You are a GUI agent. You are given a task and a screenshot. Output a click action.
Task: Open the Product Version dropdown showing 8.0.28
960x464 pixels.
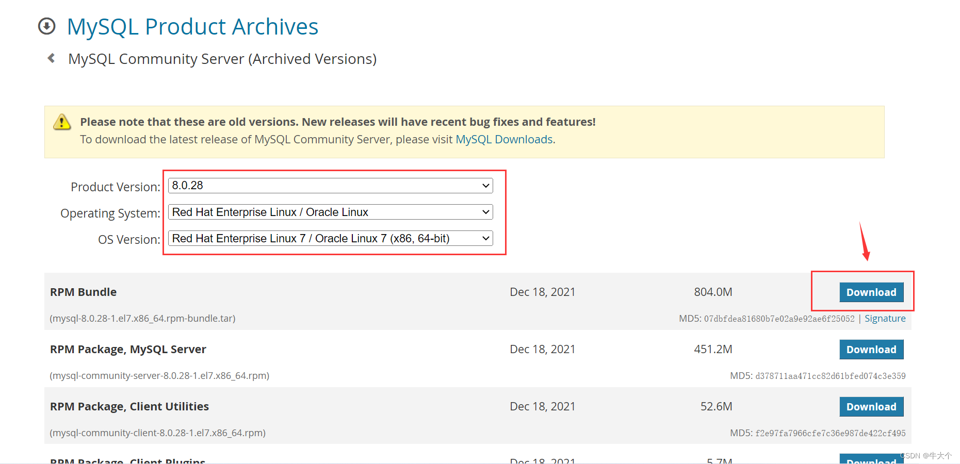coord(330,186)
